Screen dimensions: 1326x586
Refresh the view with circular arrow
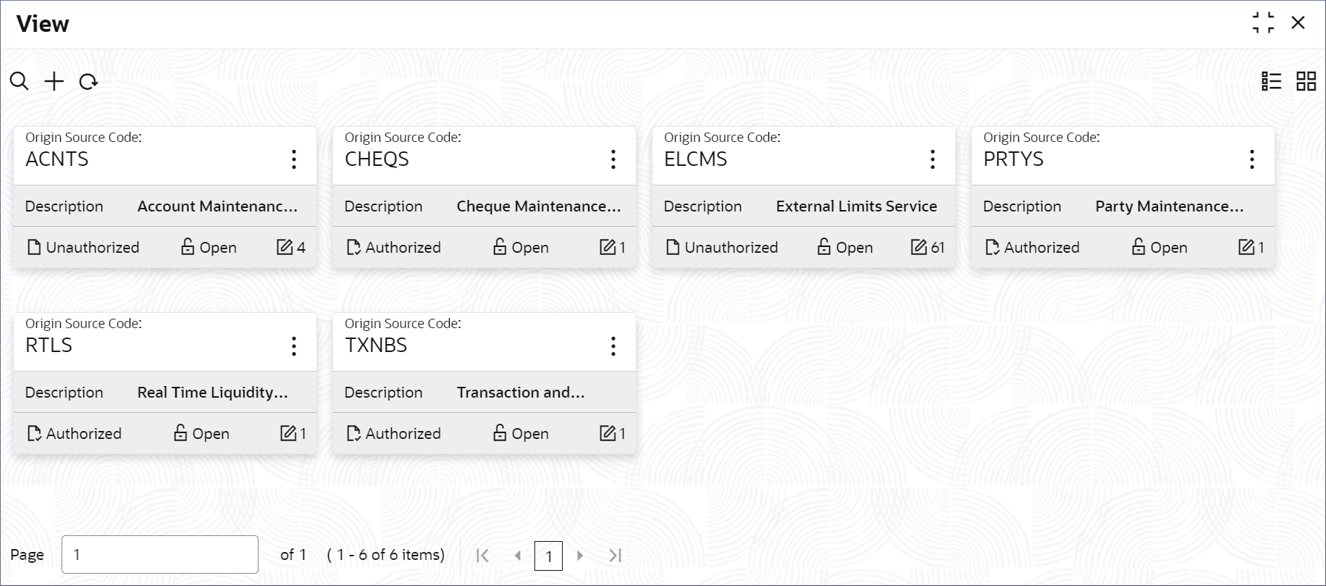pos(88,82)
